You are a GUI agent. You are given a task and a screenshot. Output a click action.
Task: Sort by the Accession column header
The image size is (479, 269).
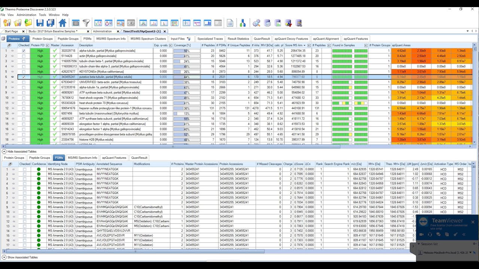69,45
